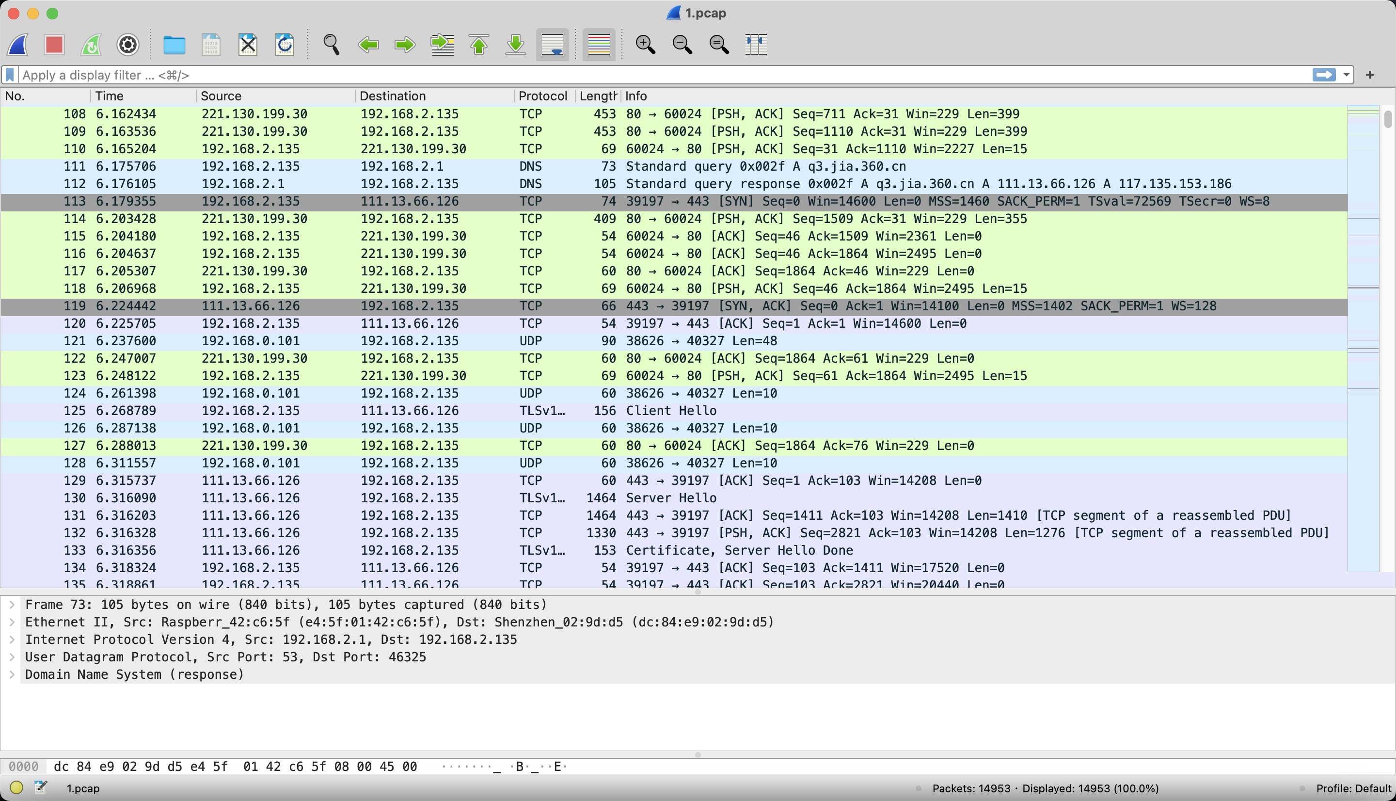
Task: Expand the Ethernet II details row
Action: pos(12,622)
